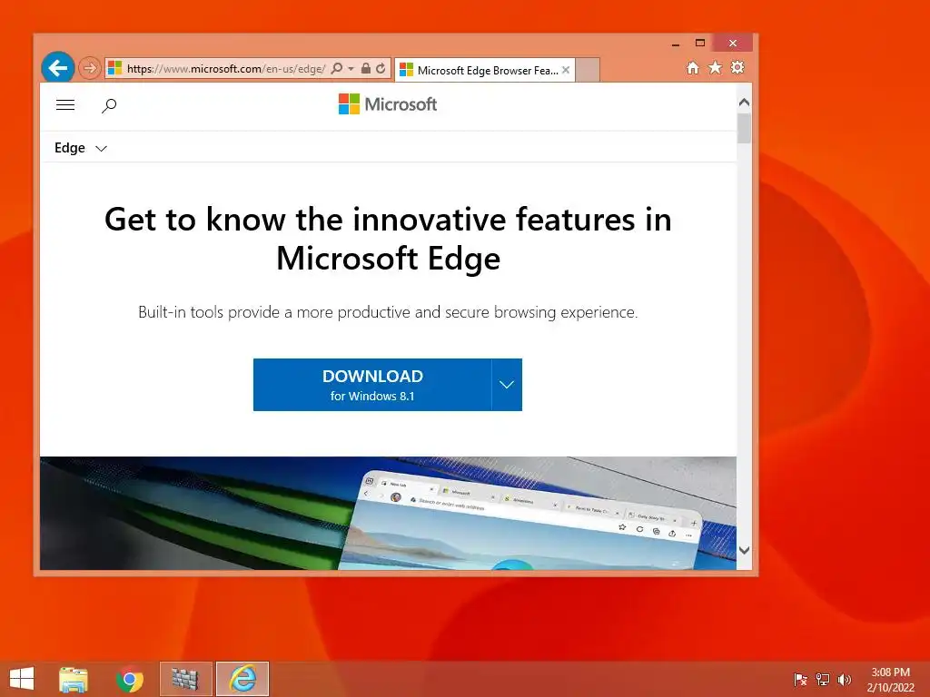Open the address bar autocomplete dropdown arrow
This screenshot has width=930, height=697.
coord(351,69)
